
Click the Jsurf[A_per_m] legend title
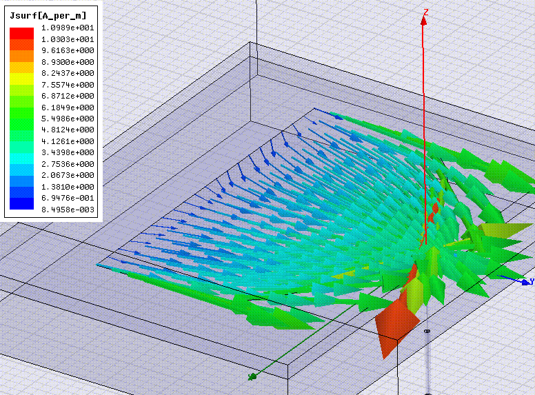tap(48, 16)
